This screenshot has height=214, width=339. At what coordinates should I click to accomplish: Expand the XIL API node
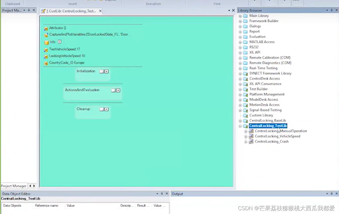pyautogui.click(x=240, y=53)
